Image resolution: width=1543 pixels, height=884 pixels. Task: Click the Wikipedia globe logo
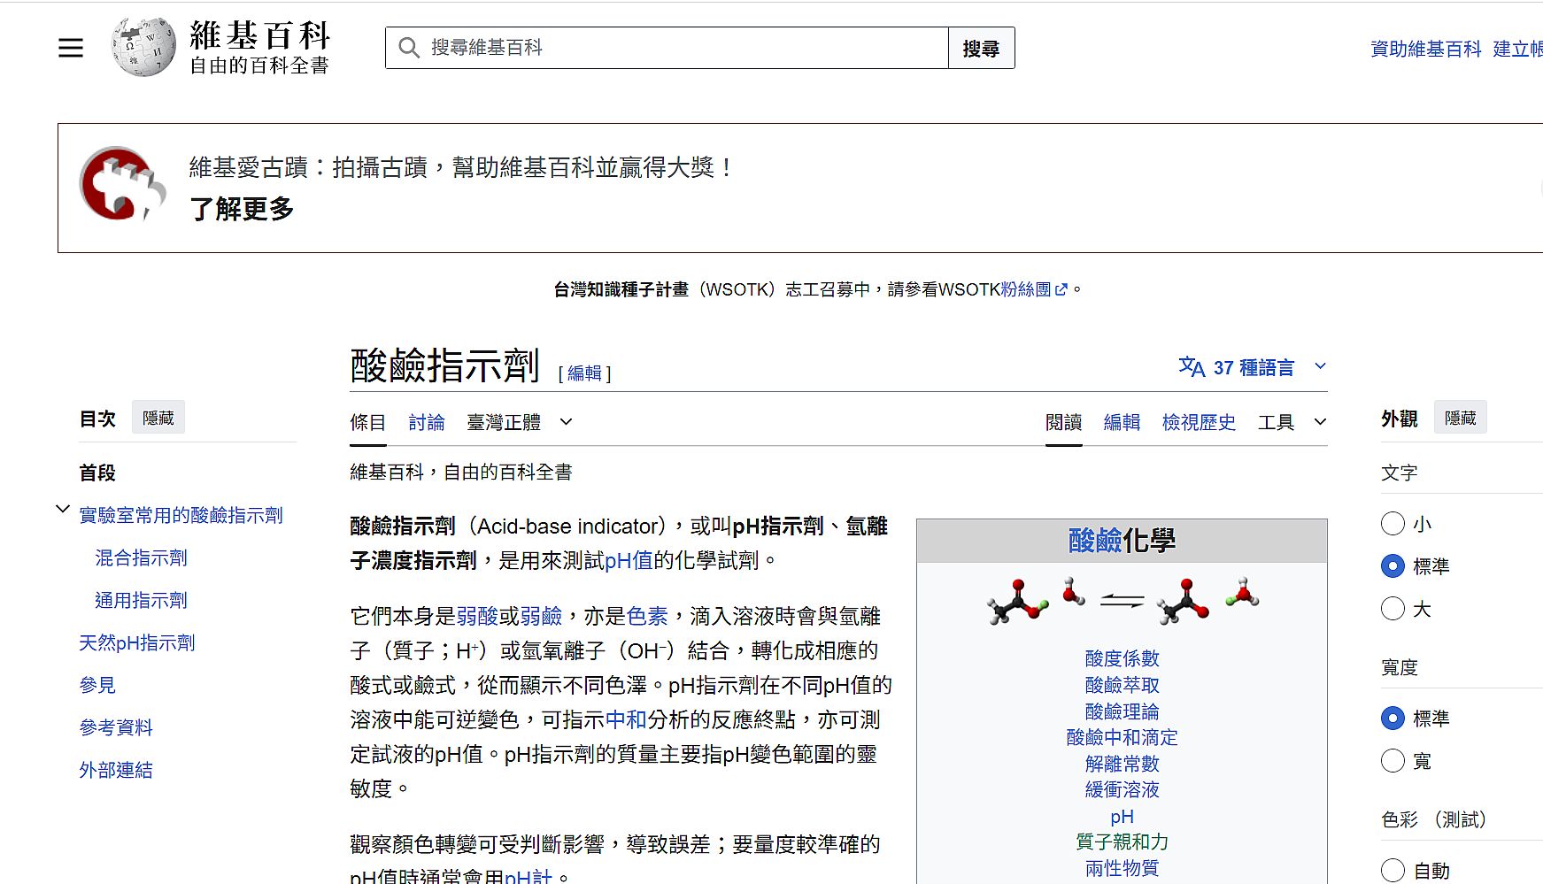(143, 47)
